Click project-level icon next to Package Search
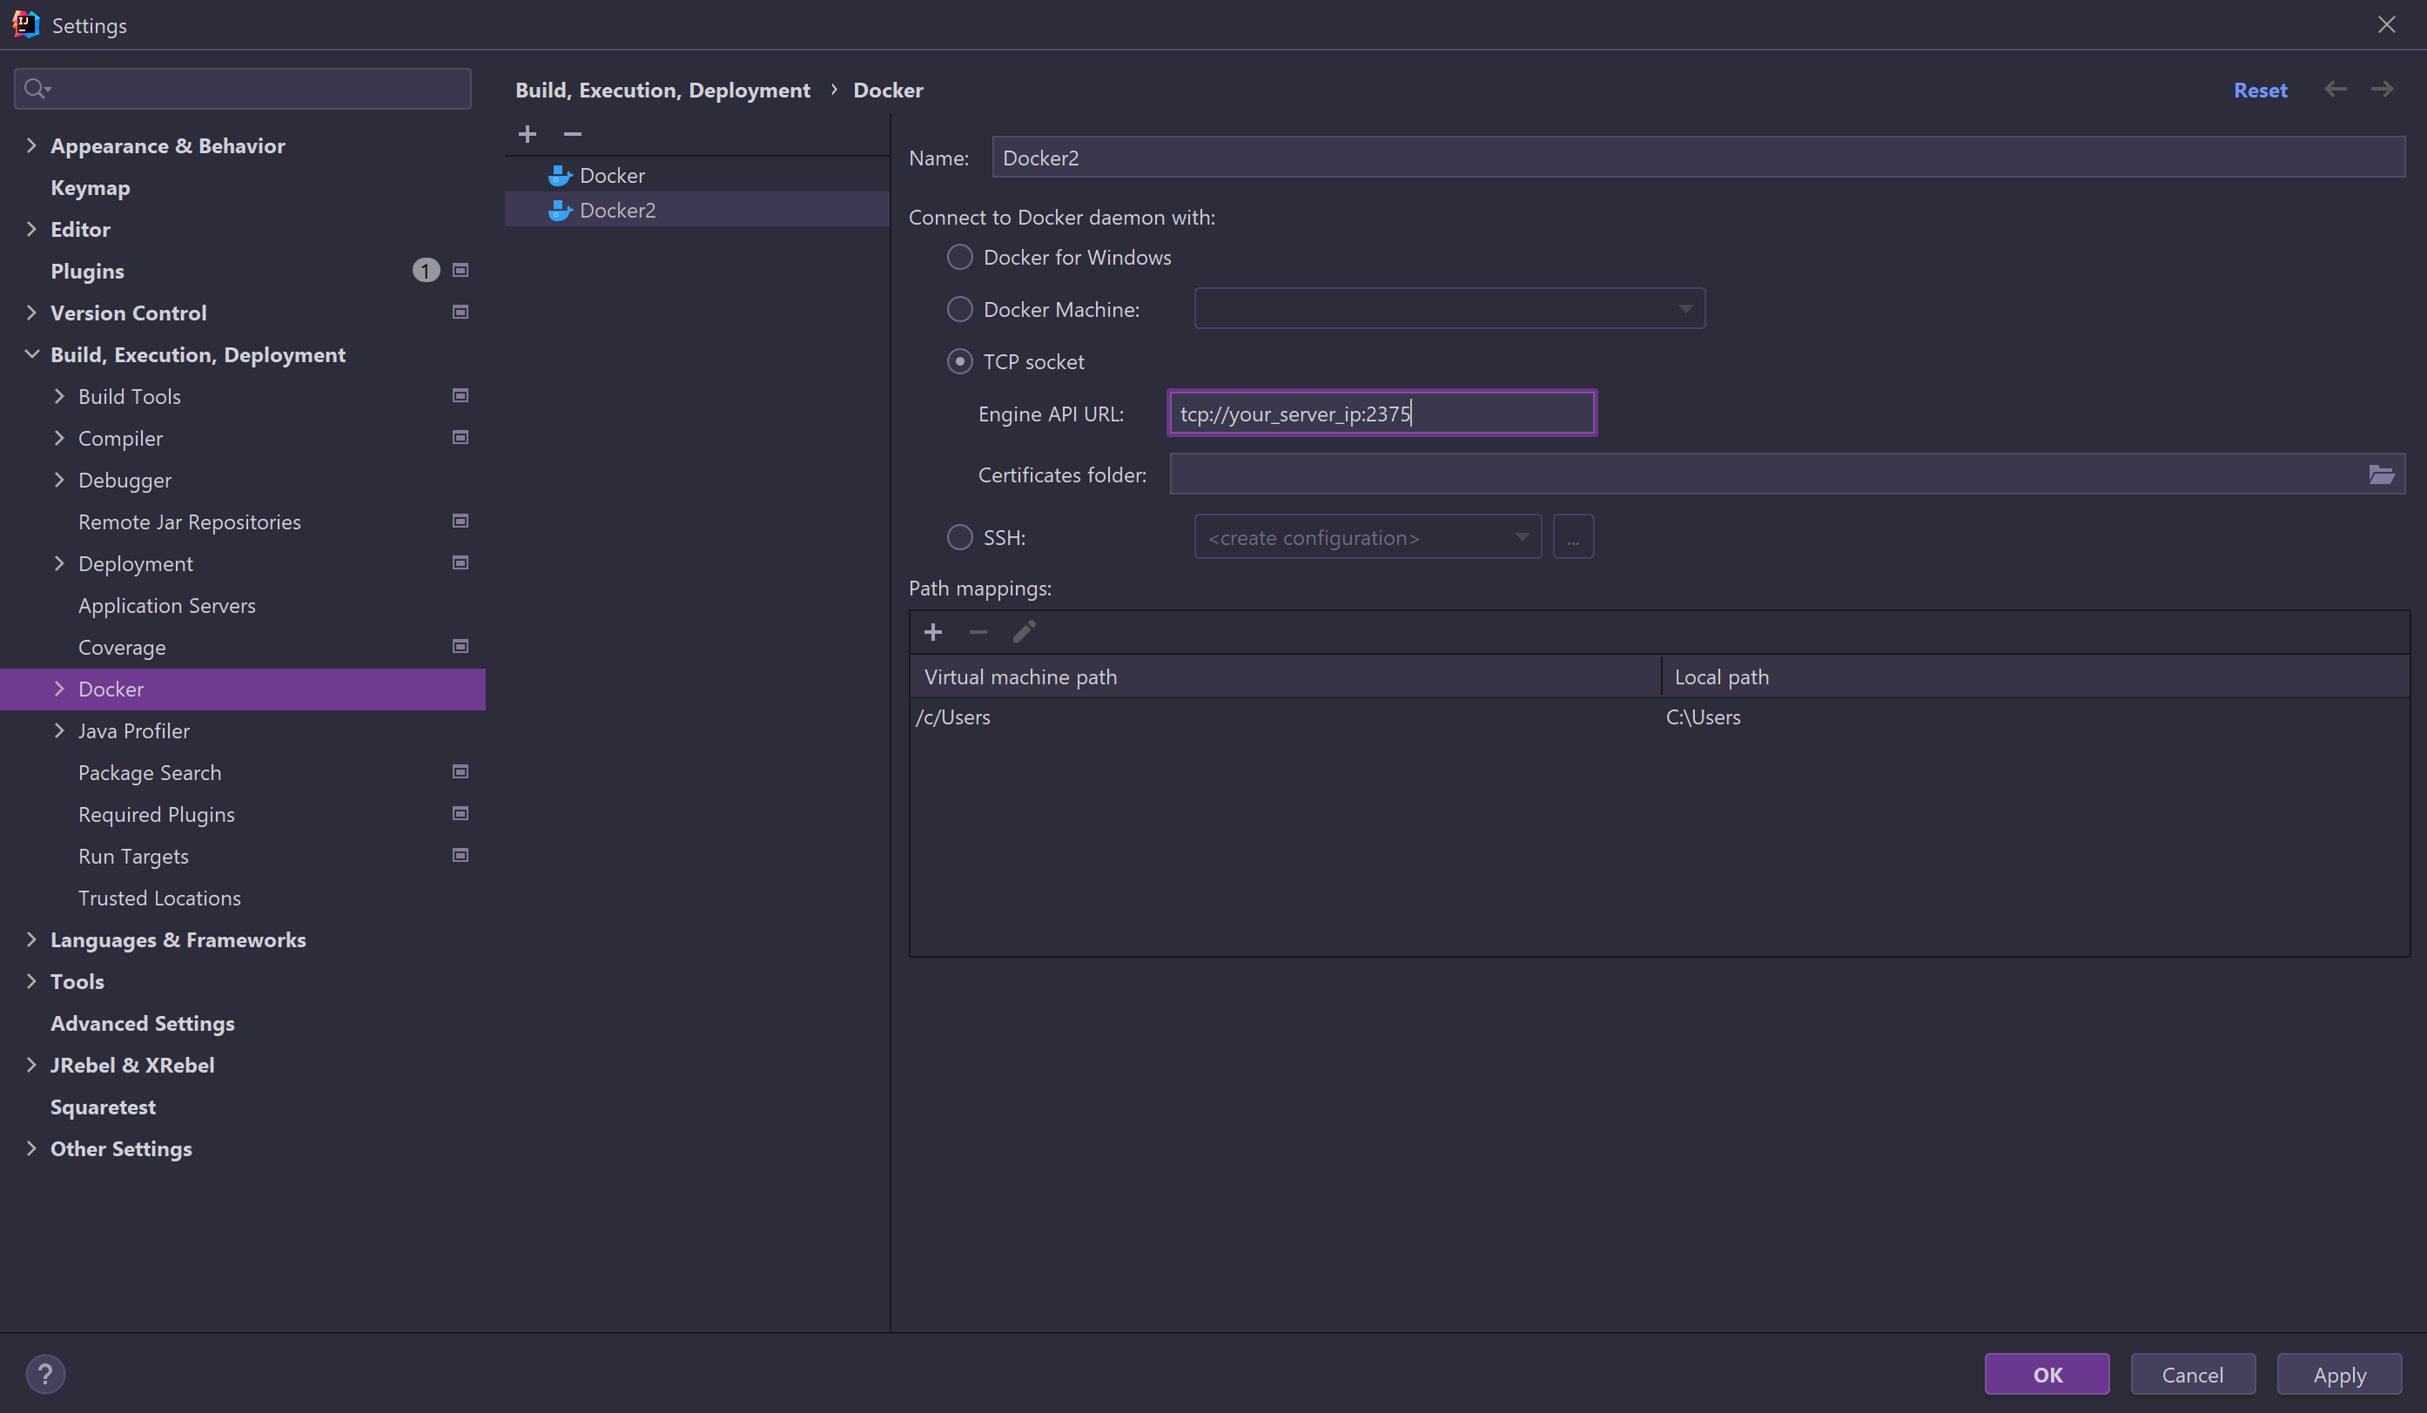This screenshot has height=1413, width=2427. 461,771
